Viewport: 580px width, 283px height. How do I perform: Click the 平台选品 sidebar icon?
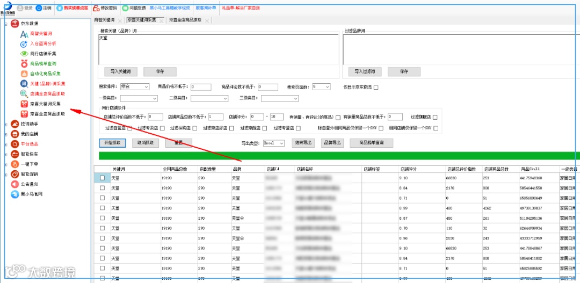(x=15, y=144)
